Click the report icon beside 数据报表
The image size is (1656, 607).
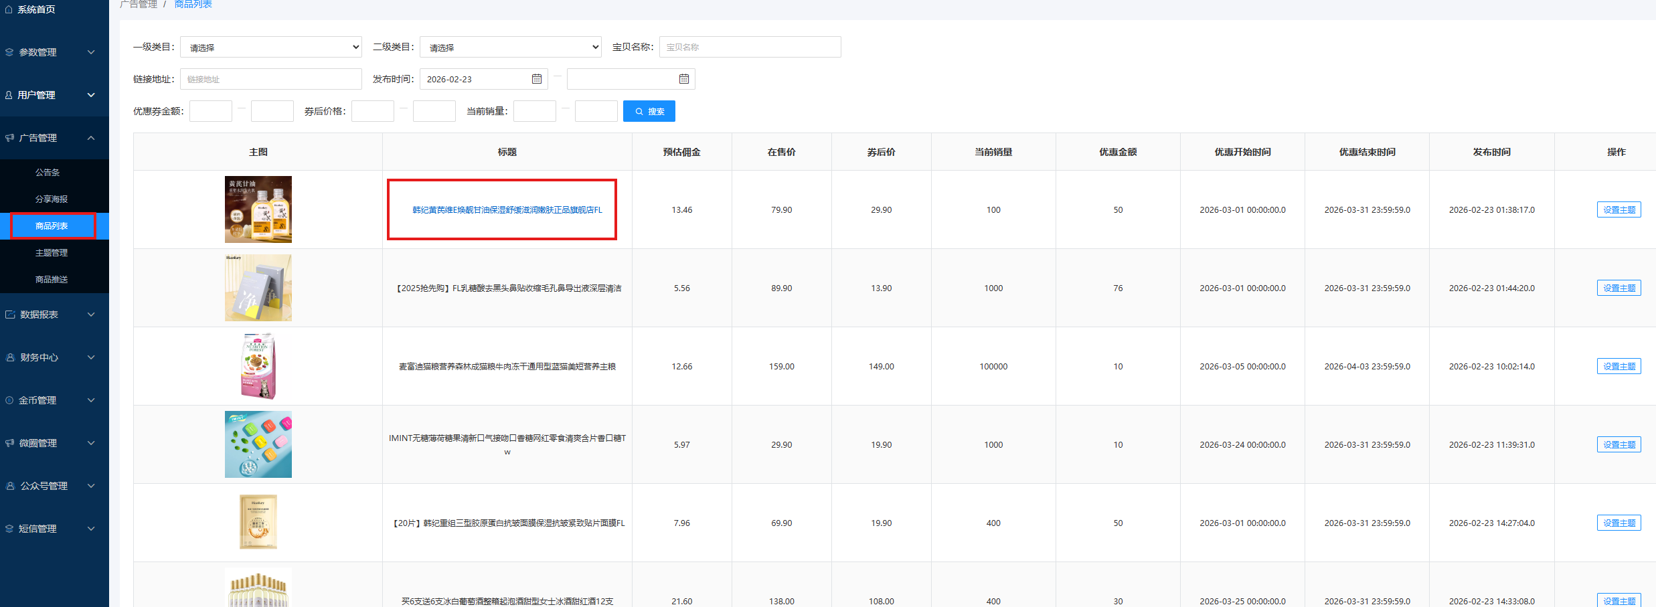(10, 315)
